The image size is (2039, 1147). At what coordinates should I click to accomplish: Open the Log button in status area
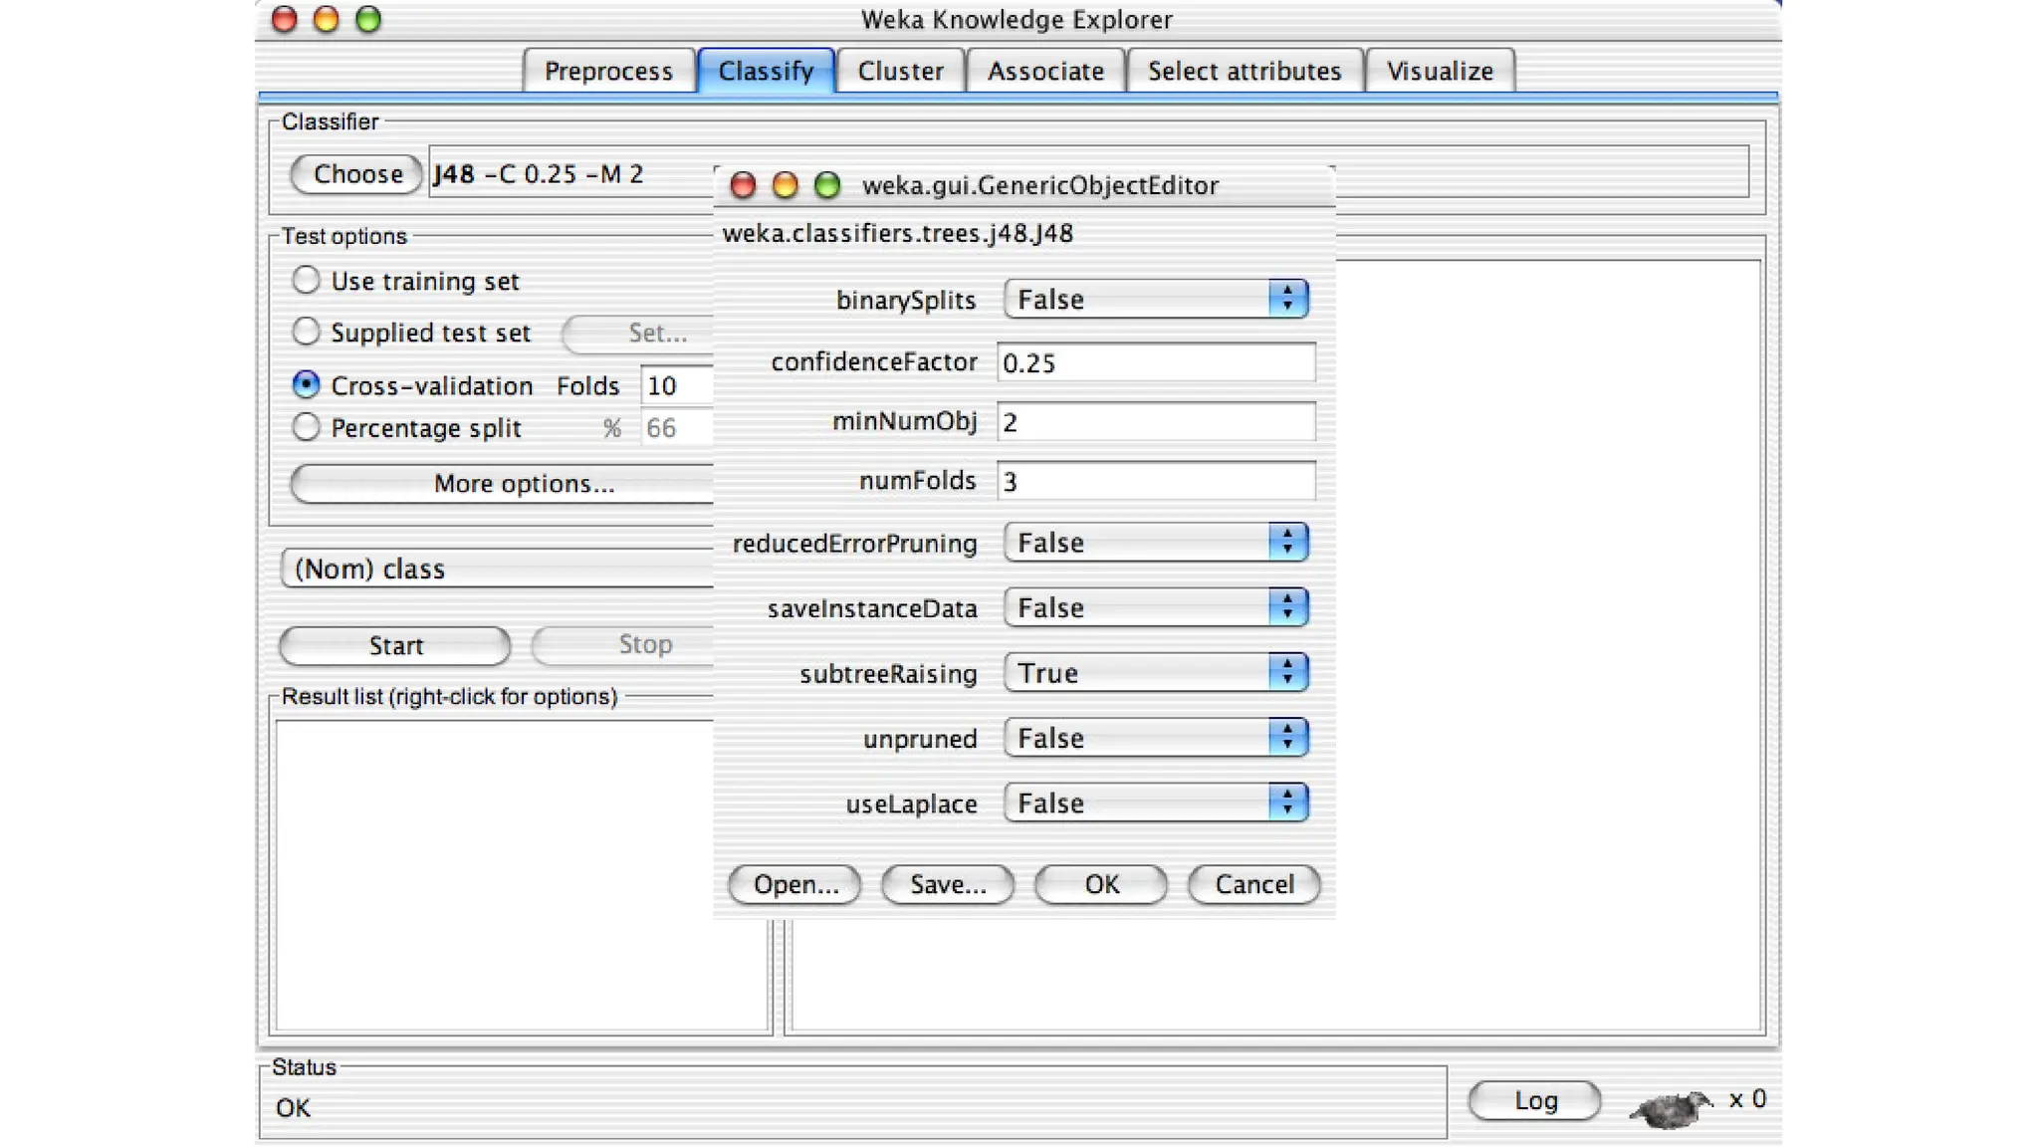pyautogui.click(x=1534, y=1100)
